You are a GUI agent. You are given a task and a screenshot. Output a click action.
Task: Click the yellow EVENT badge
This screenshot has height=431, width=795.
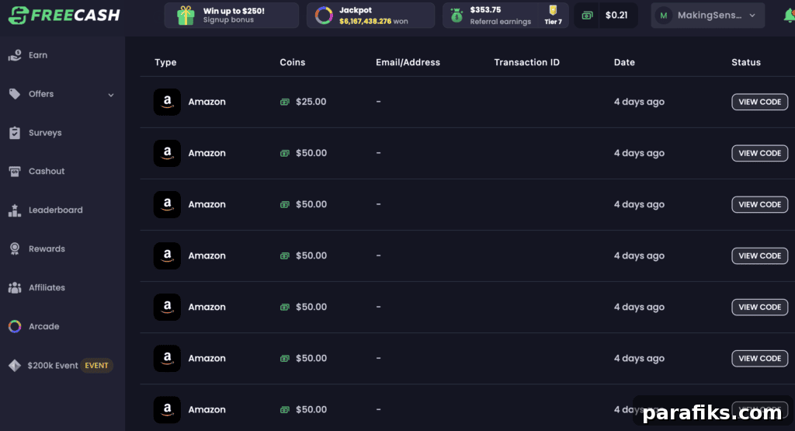(x=96, y=366)
